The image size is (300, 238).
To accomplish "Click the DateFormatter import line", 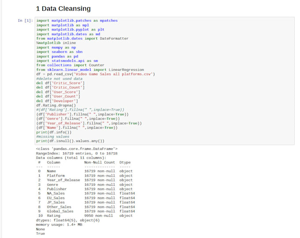I will pyautogui.click(x=82, y=38).
